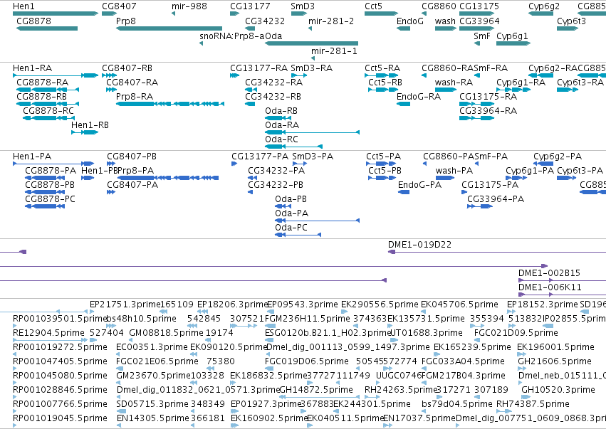Click the bs79d04.5prime EST label

(457, 404)
